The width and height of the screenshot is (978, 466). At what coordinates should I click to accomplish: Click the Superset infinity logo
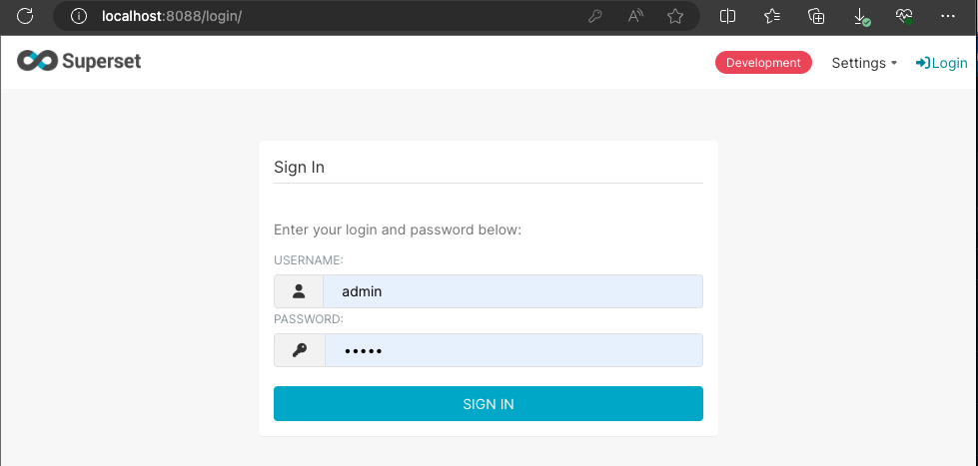[x=37, y=62]
